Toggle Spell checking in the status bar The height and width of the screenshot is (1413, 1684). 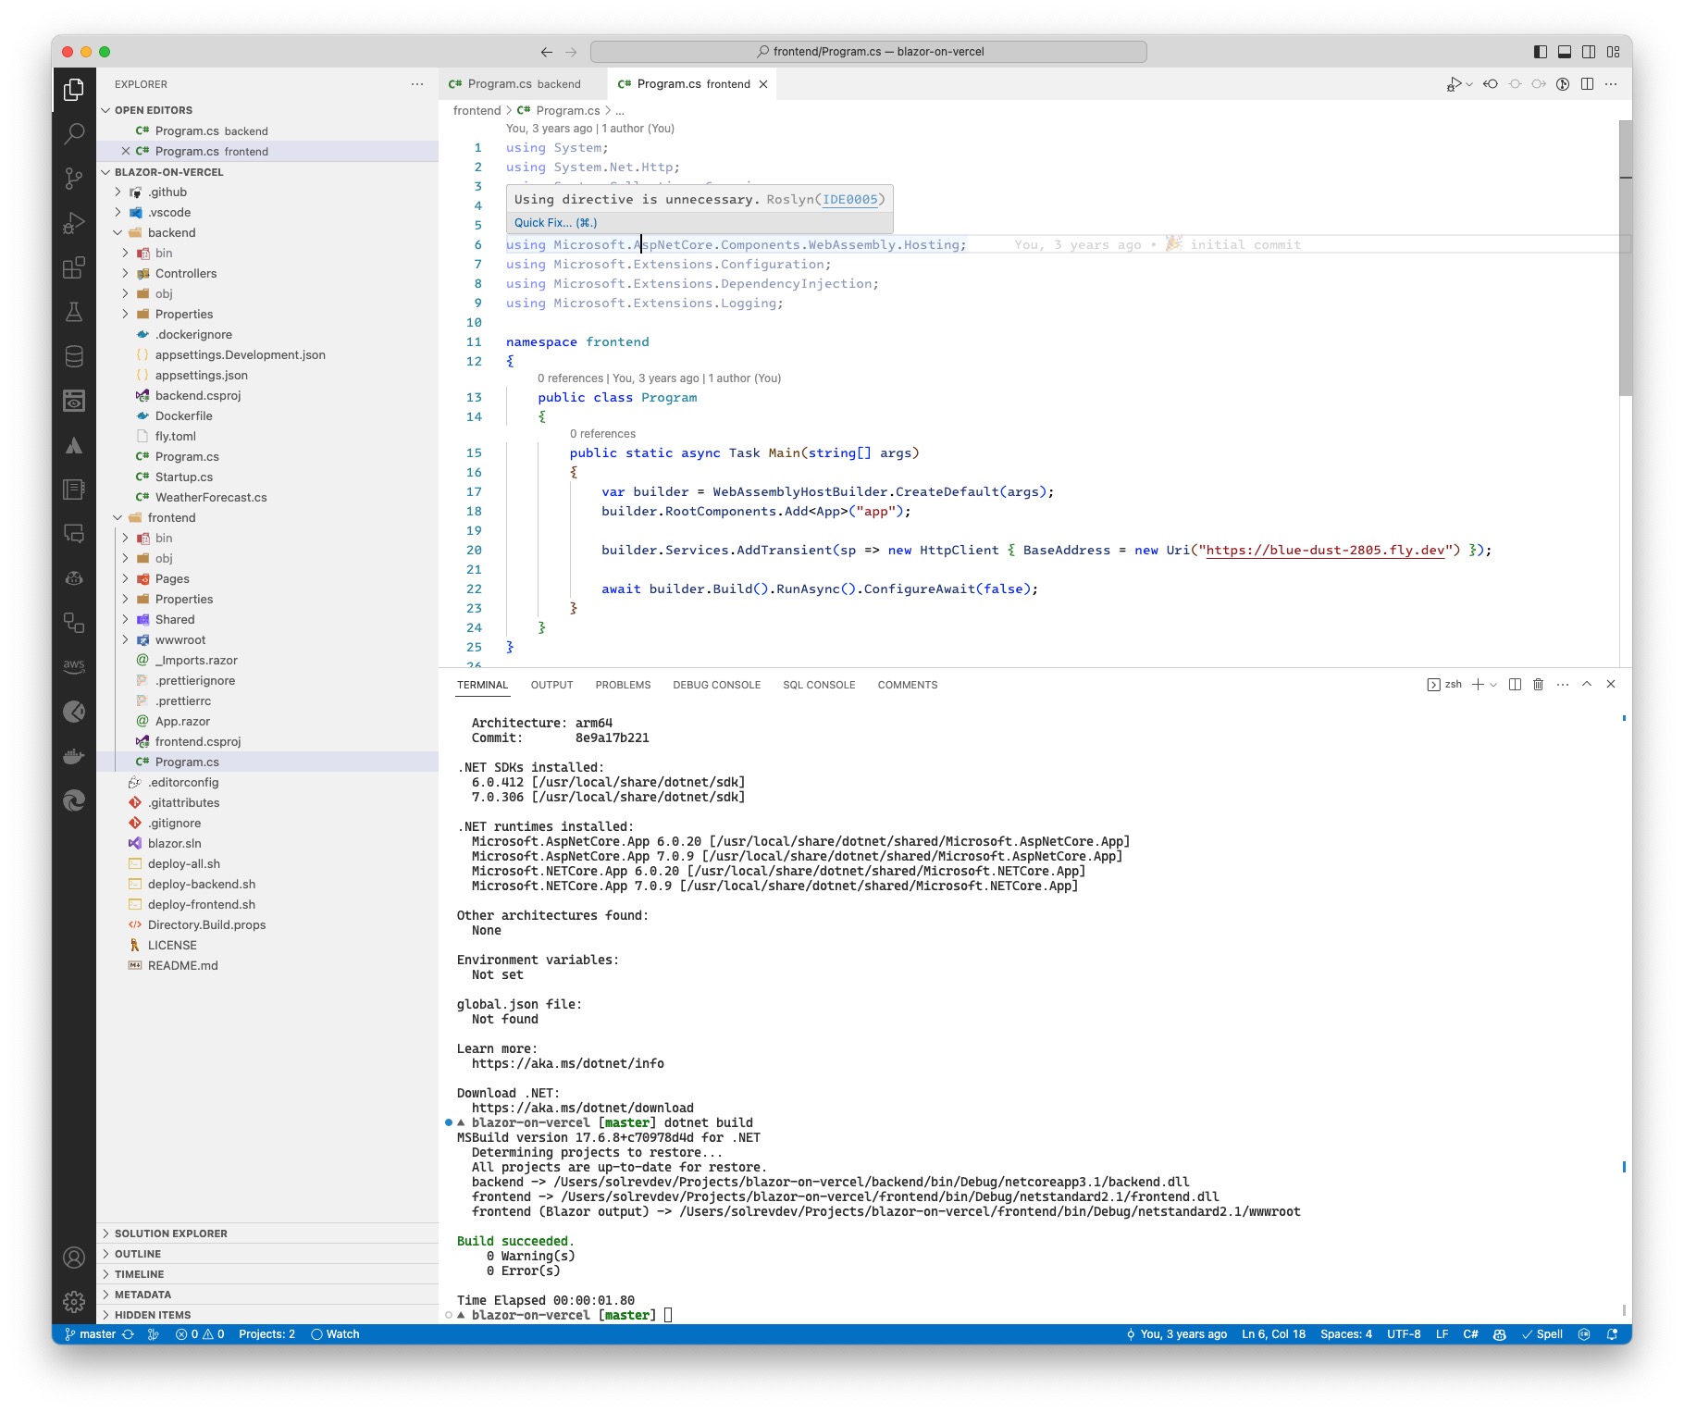(x=1543, y=1334)
